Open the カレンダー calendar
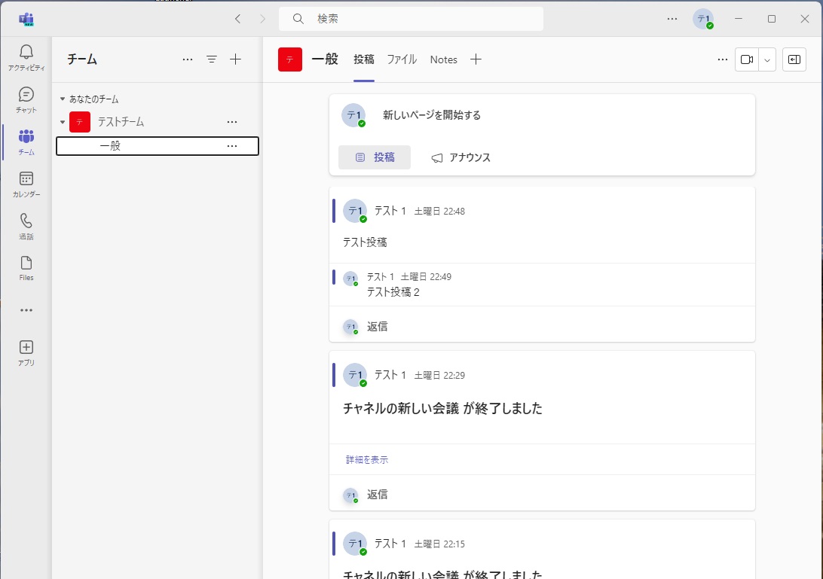The image size is (823, 579). [26, 184]
